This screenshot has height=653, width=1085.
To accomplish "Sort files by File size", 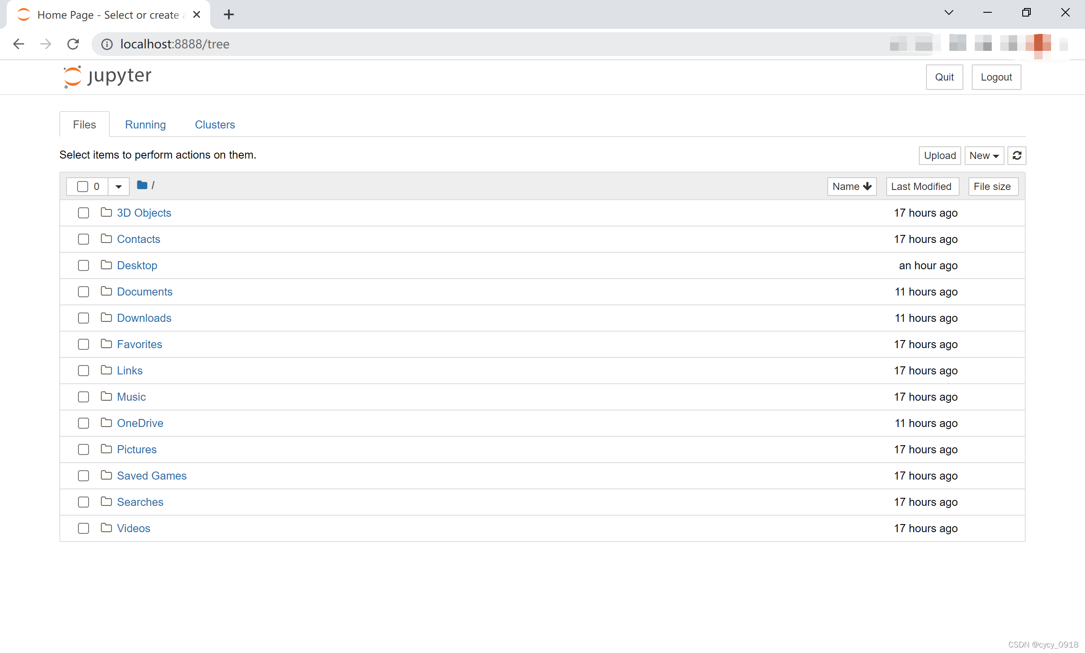I will [993, 187].
